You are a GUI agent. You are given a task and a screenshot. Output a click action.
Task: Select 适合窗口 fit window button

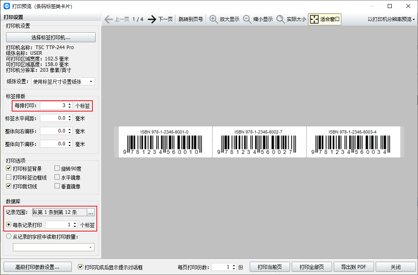(x=324, y=19)
